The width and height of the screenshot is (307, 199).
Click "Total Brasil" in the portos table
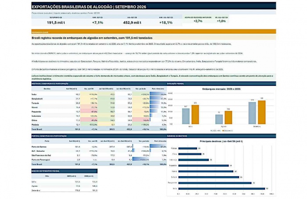37,164
